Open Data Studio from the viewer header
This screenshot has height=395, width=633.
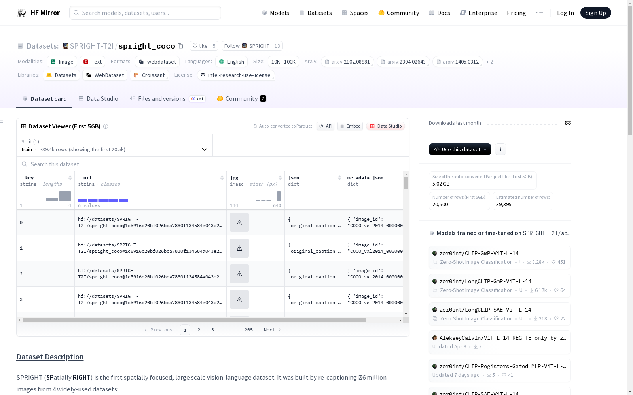(x=386, y=126)
